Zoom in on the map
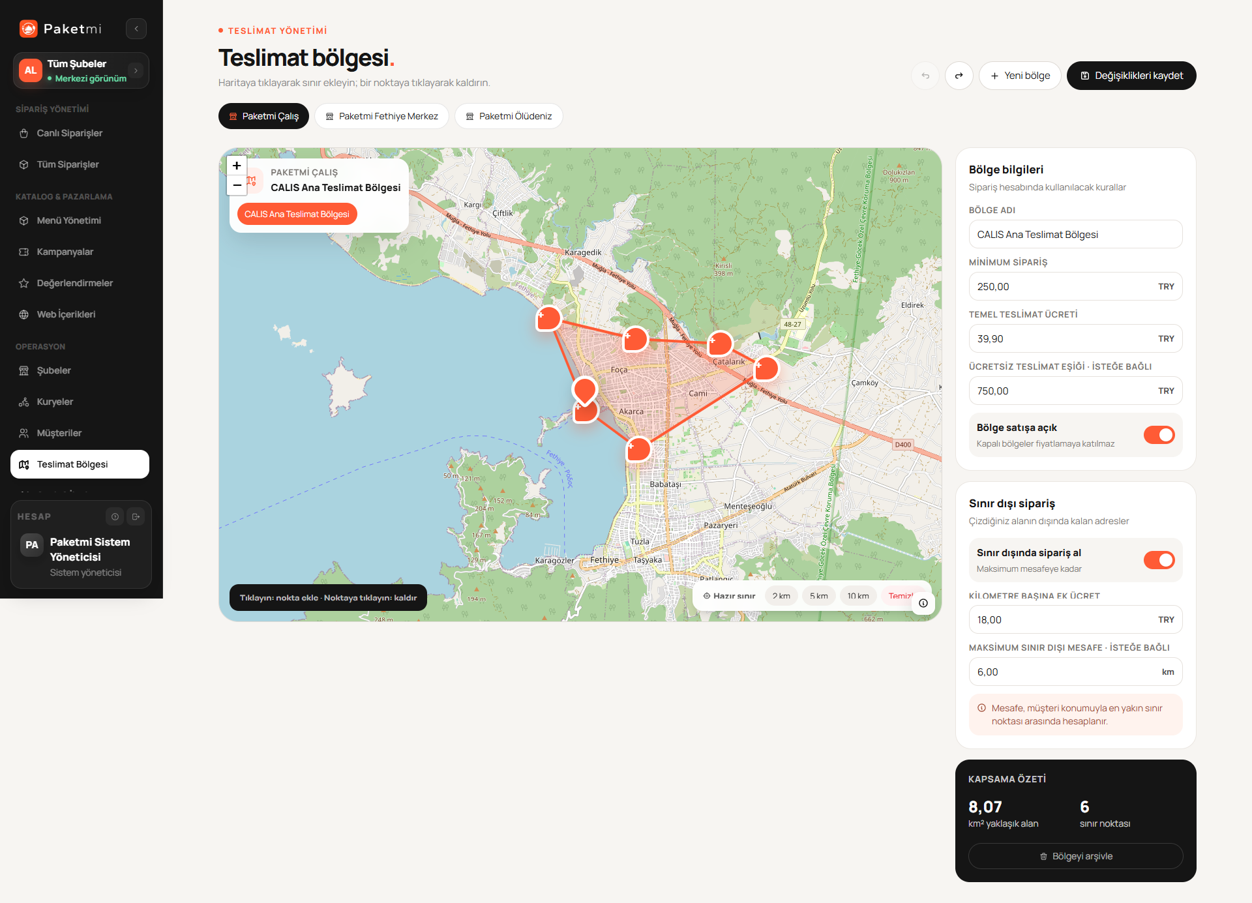This screenshot has height=903, width=1252. (x=237, y=166)
